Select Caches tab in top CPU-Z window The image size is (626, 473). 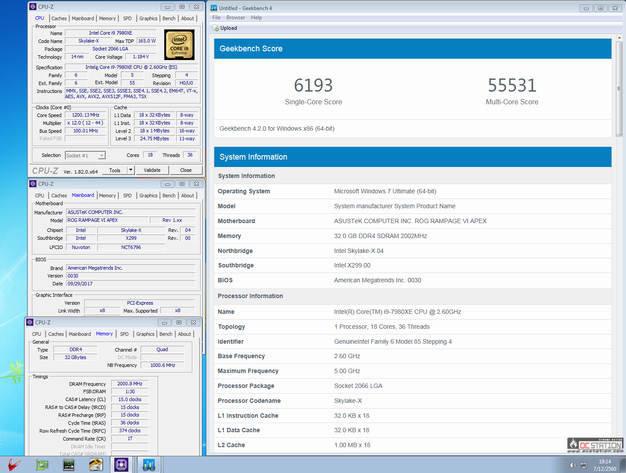[59, 18]
